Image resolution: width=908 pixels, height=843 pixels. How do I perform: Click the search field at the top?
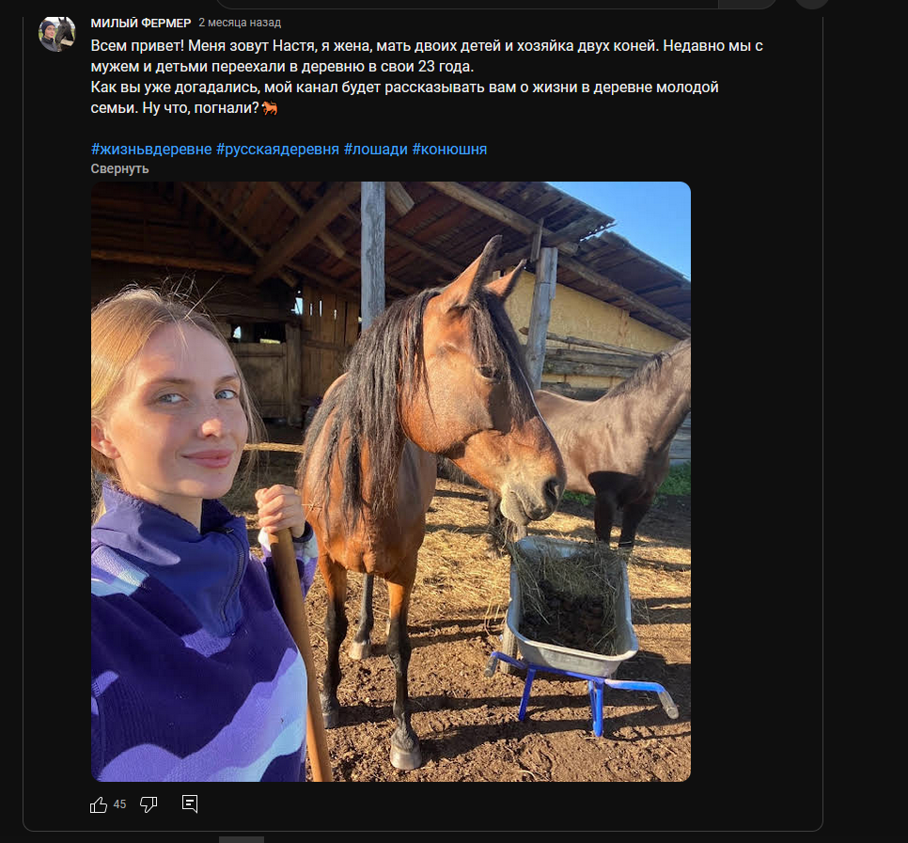click(x=470, y=3)
